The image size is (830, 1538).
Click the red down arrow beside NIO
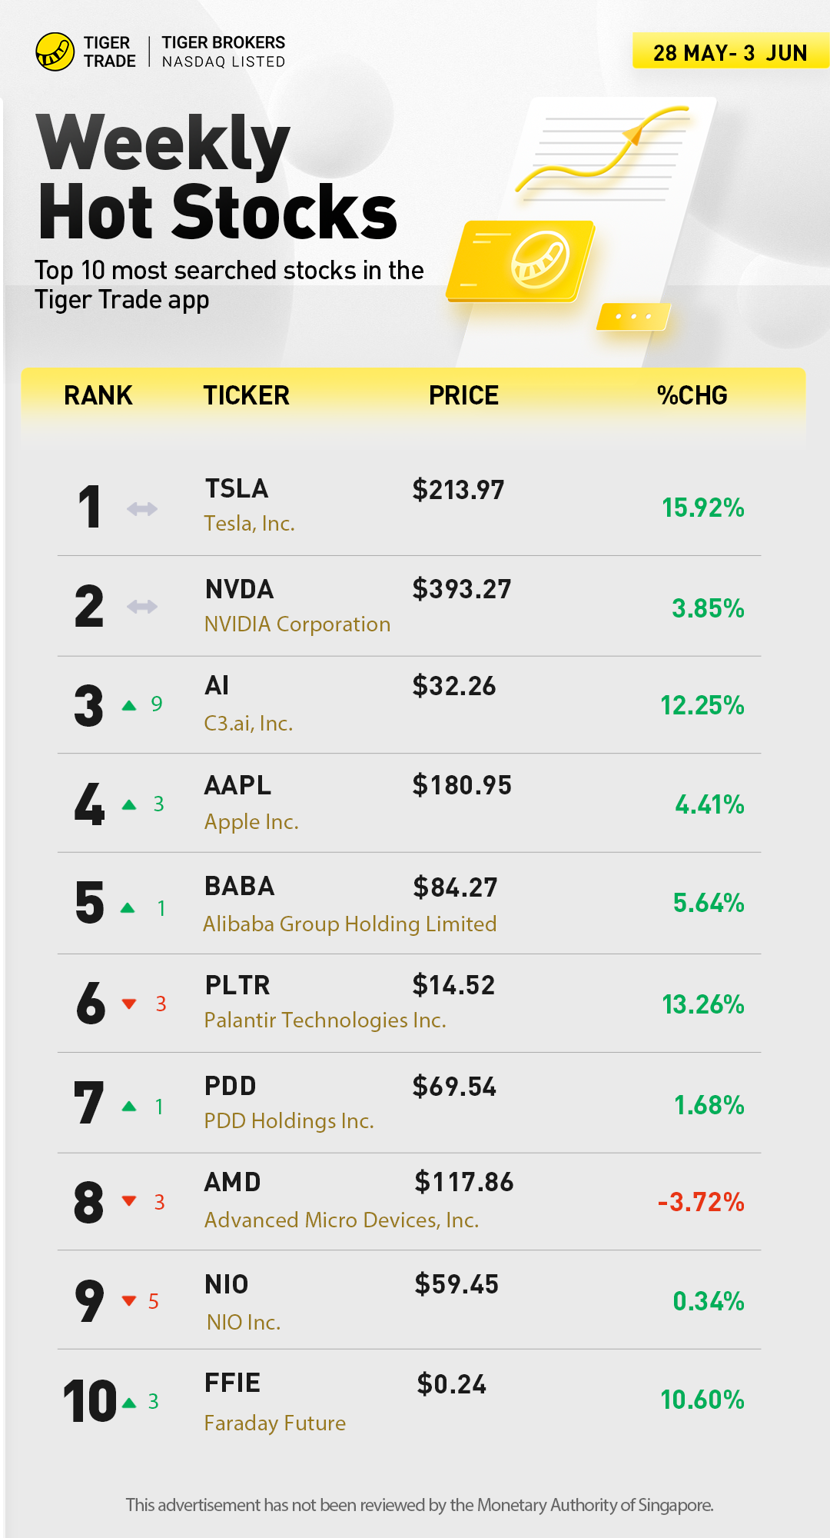tap(129, 1300)
